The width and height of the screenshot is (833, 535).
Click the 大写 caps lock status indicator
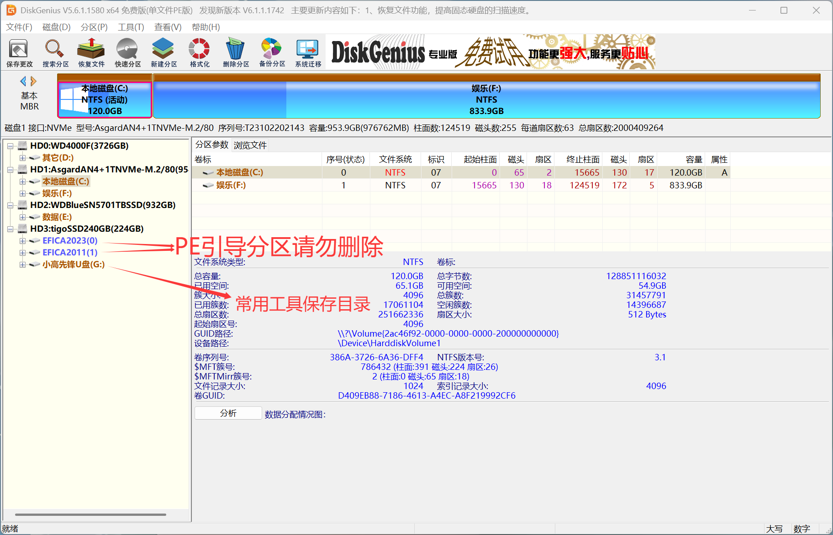click(775, 529)
